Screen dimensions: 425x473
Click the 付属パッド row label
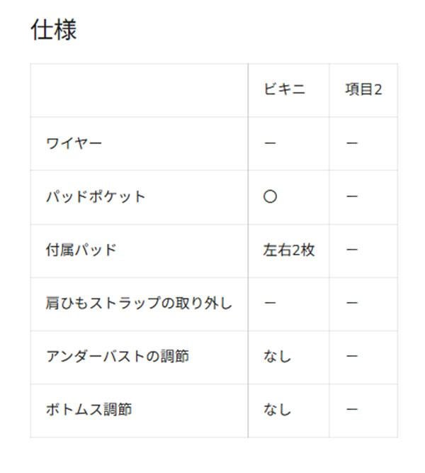click(81, 250)
